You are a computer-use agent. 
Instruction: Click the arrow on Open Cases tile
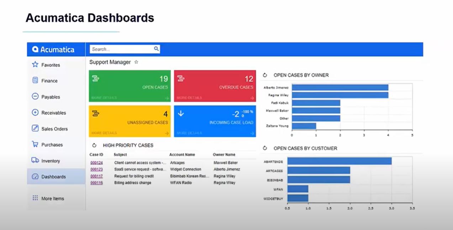click(167, 98)
